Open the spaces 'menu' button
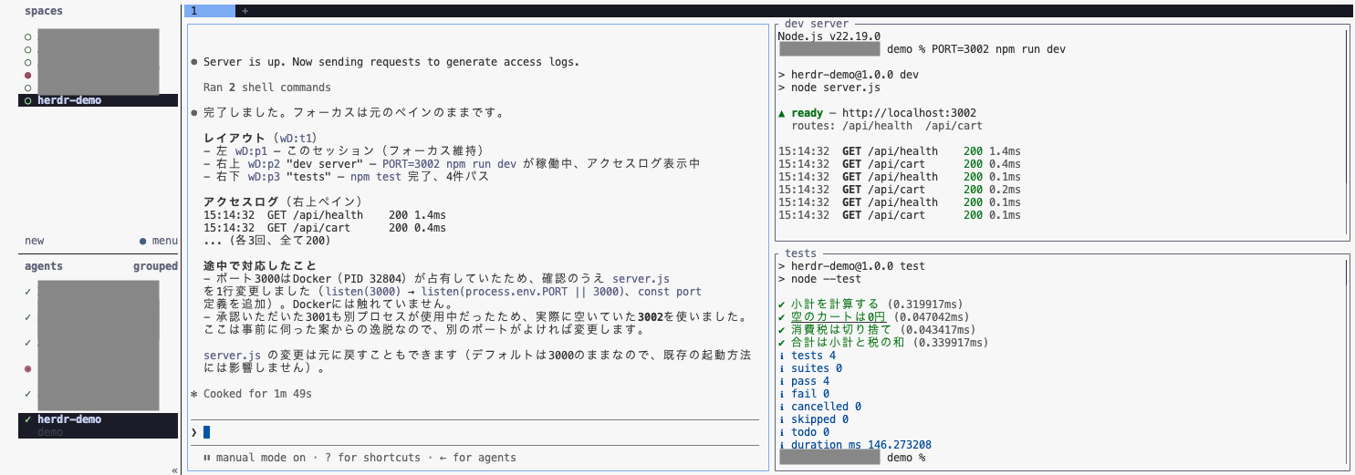 point(159,241)
